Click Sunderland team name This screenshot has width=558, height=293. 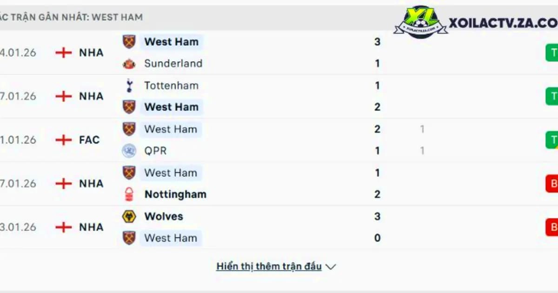[173, 64]
